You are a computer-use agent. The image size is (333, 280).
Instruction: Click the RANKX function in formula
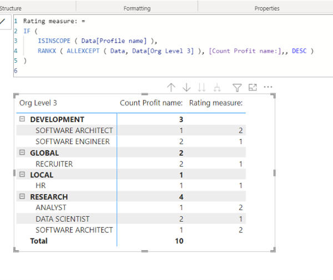47,51
